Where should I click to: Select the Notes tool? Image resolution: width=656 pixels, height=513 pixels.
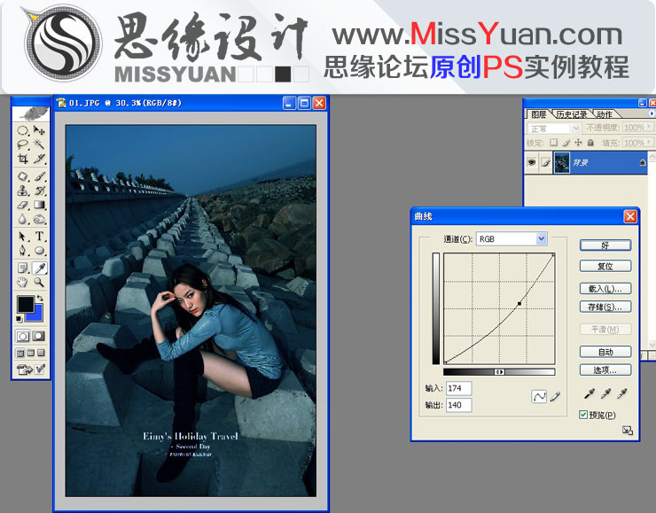[23, 268]
